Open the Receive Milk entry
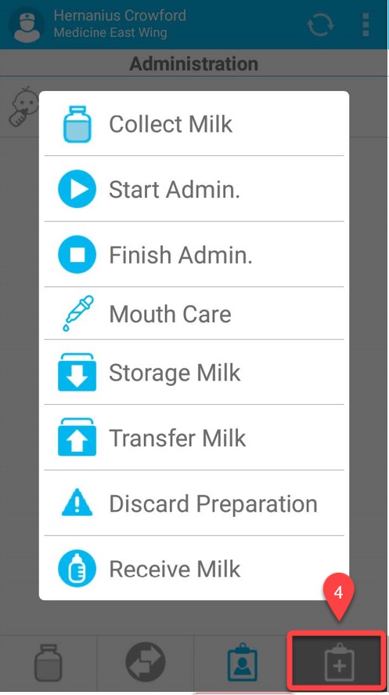Screen dimensions: 389x695 (x=194, y=568)
